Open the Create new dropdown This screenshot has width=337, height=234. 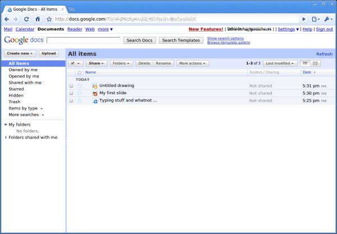(20, 53)
